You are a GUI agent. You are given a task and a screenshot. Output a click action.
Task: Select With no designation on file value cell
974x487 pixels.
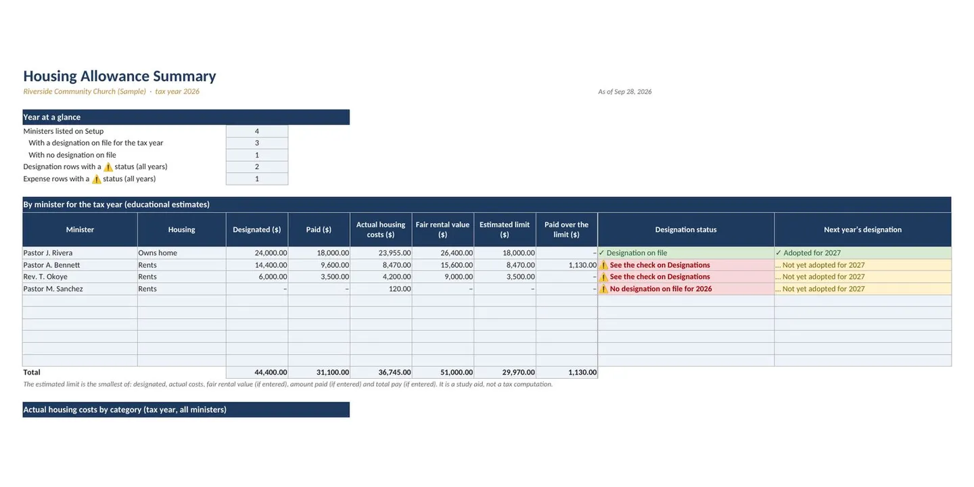[x=257, y=155]
